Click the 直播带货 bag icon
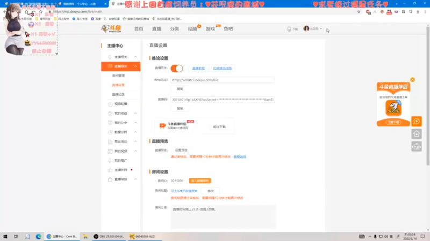The image size is (430, 241). pyautogui.click(x=110, y=179)
